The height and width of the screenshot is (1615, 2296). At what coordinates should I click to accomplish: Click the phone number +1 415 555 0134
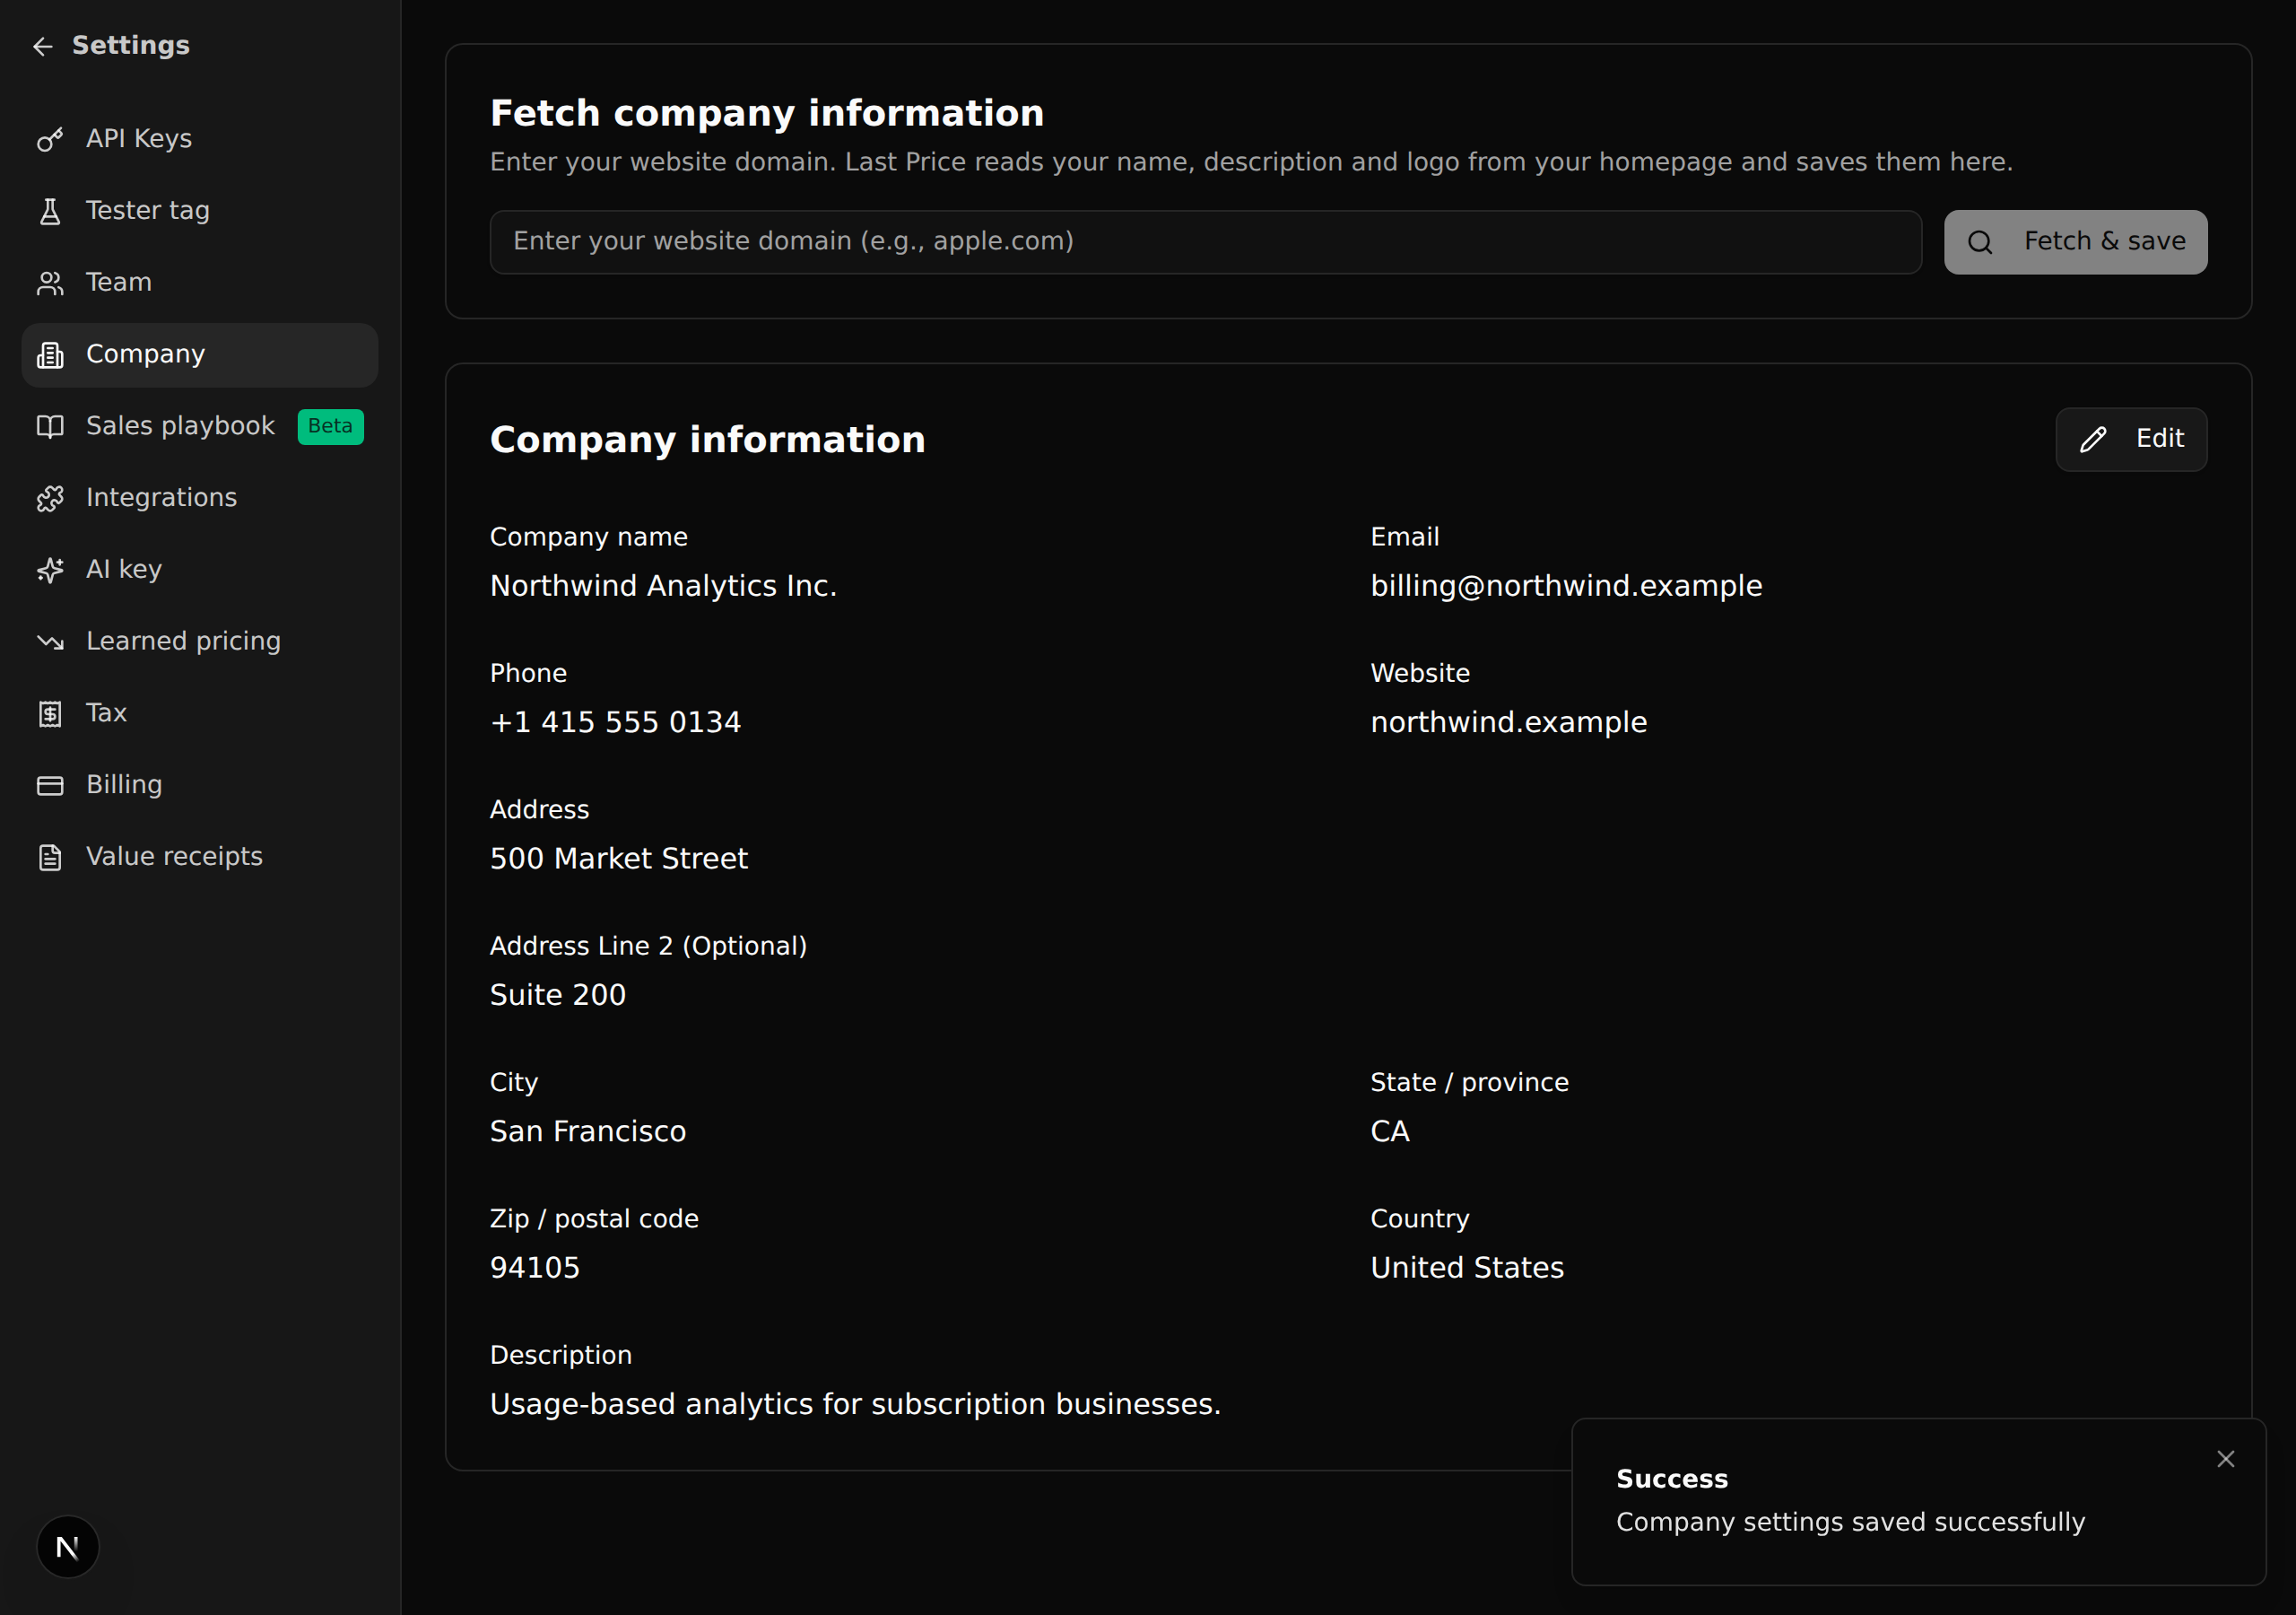pos(615,722)
